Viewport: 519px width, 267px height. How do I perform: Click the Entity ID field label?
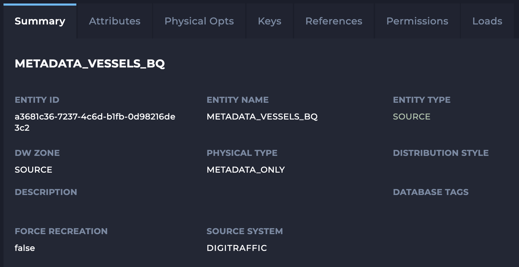(x=37, y=100)
